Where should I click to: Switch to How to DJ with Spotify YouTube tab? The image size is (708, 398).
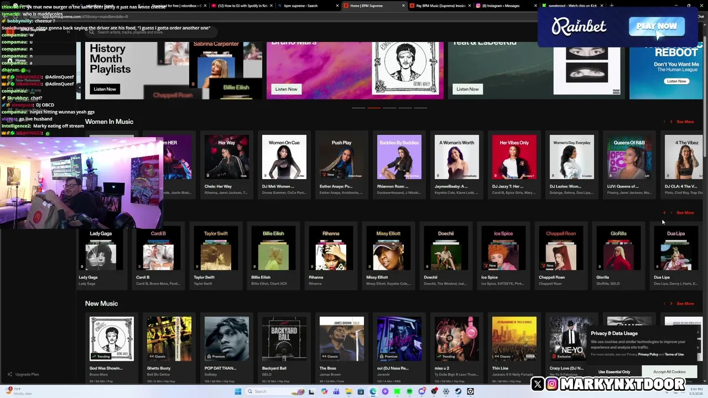241,6
